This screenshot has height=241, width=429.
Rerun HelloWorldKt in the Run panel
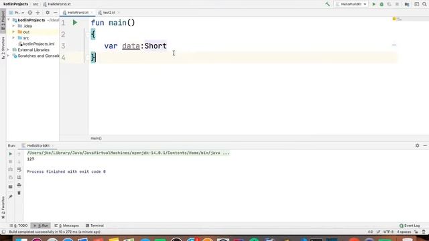coord(11,154)
